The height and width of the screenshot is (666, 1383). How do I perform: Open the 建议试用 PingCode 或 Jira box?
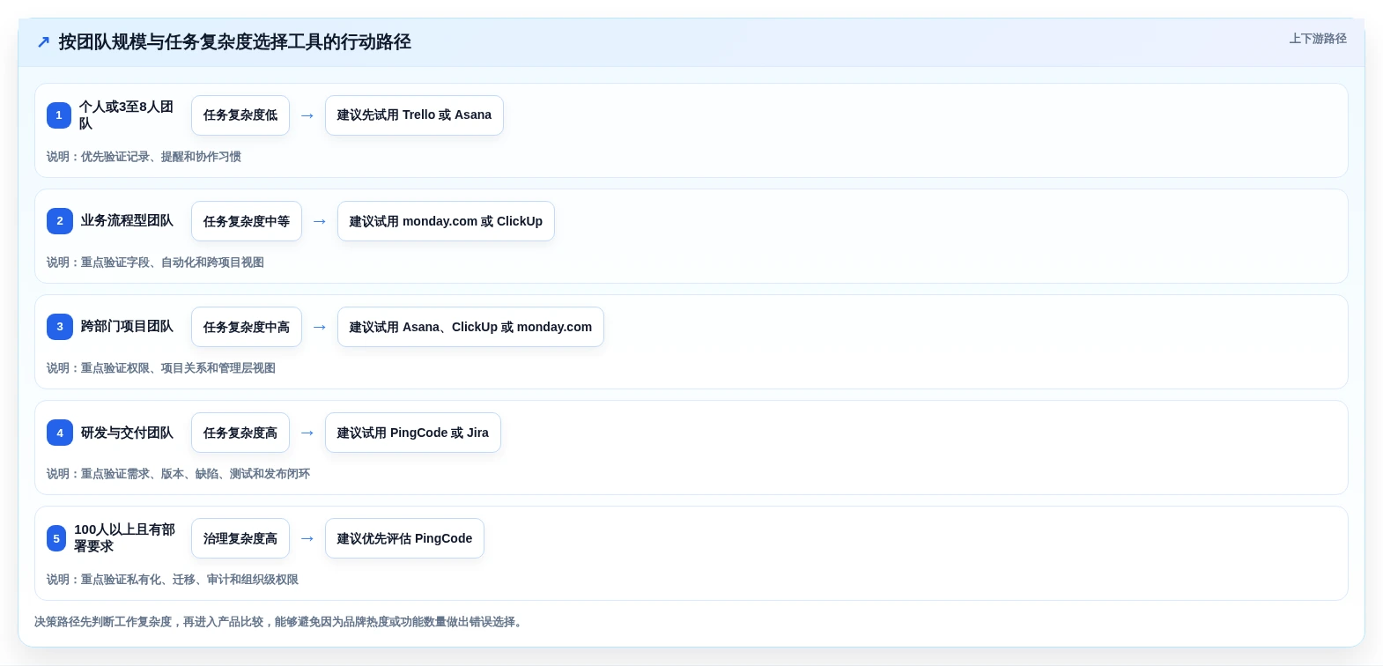click(x=413, y=433)
